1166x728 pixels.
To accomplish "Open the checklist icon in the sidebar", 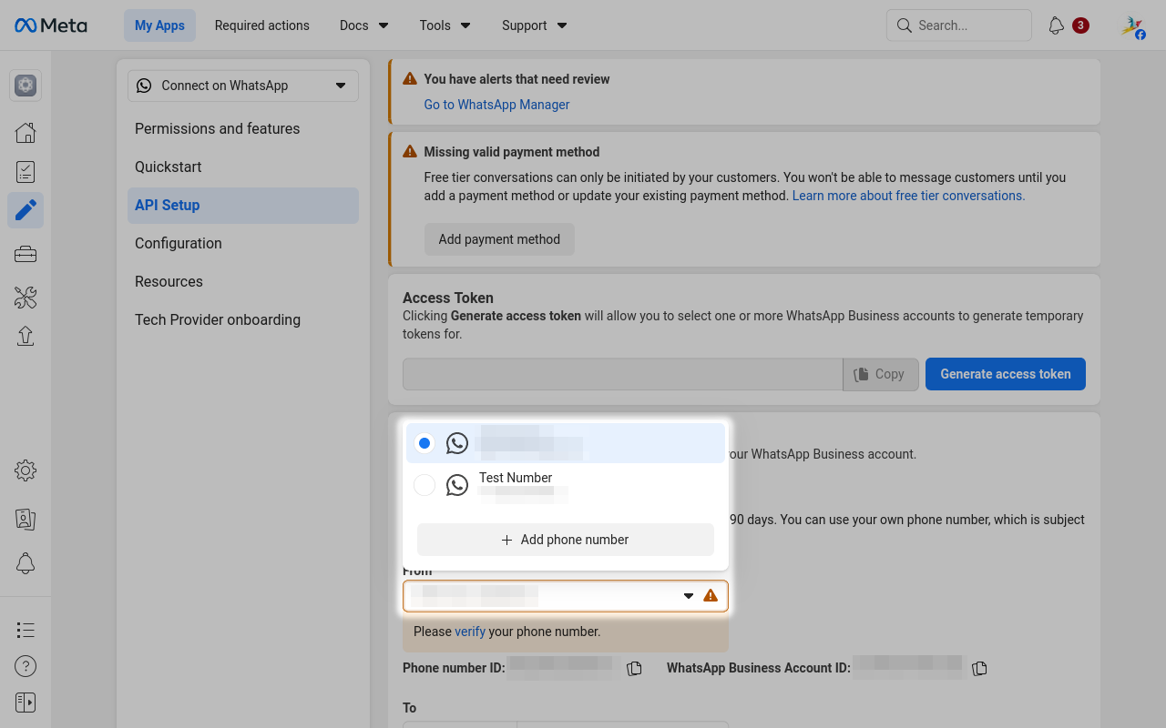I will click(x=26, y=171).
